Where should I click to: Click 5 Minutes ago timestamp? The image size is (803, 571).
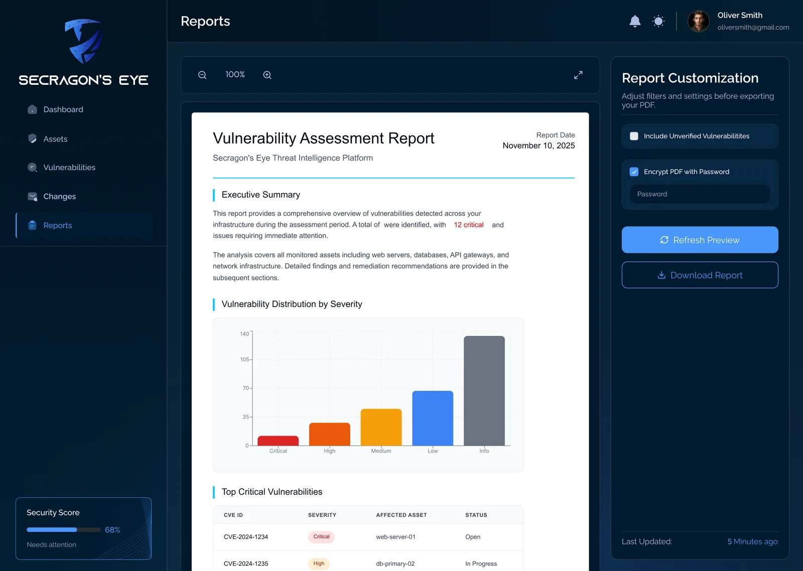click(x=752, y=541)
